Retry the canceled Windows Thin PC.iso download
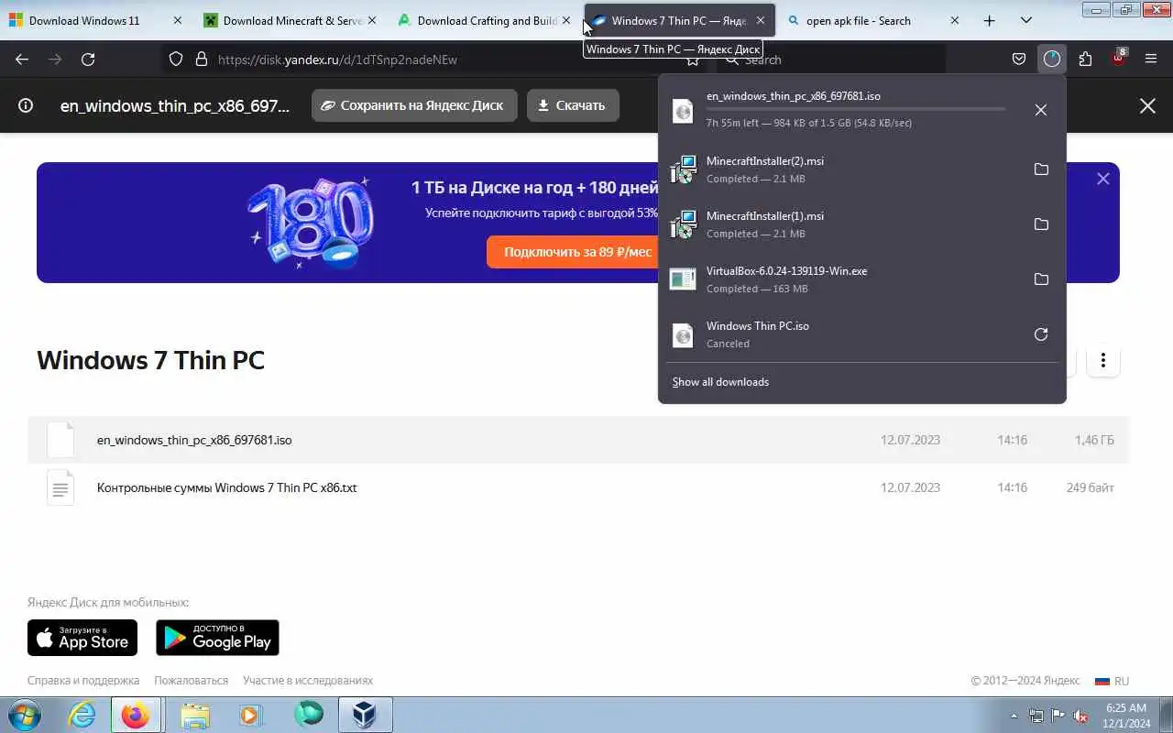1173x733 pixels. (x=1041, y=334)
